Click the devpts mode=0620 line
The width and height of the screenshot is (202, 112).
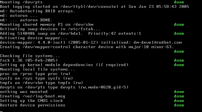tap(64, 87)
